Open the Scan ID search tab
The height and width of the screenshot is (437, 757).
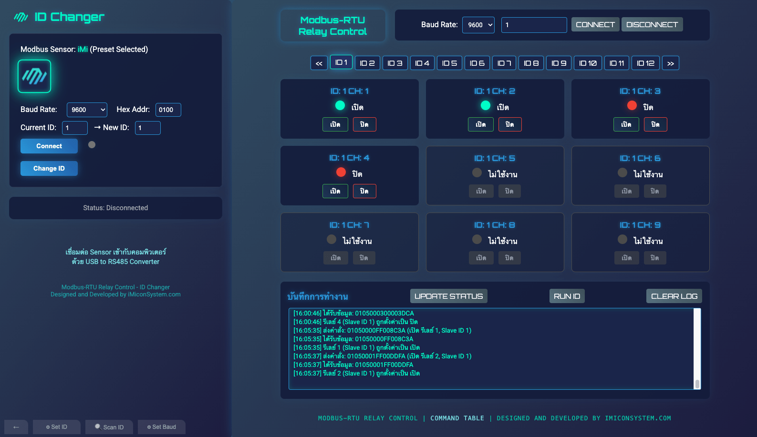pos(109,427)
